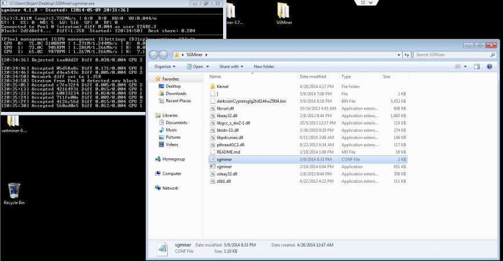Click the change view icon
Viewport: 503px width, 261px height.
(x=458, y=67)
